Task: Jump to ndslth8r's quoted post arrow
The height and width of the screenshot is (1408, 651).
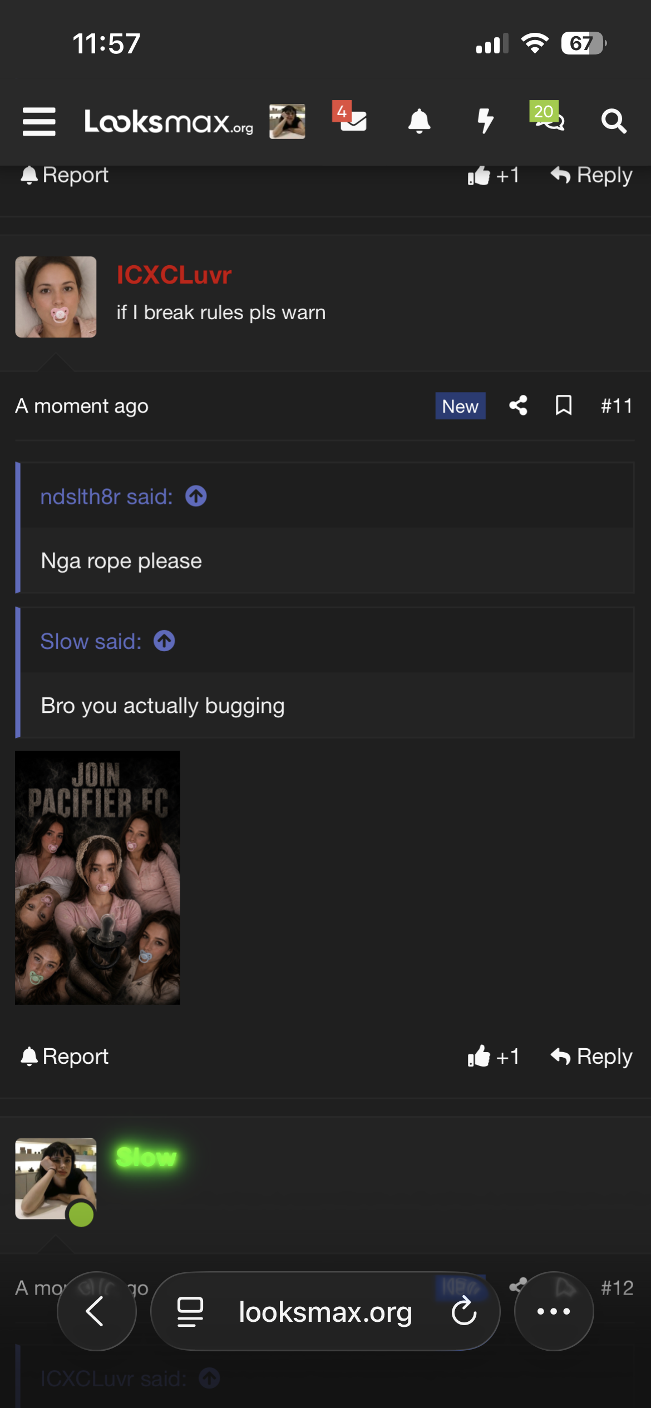Action: tap(196, 496)
